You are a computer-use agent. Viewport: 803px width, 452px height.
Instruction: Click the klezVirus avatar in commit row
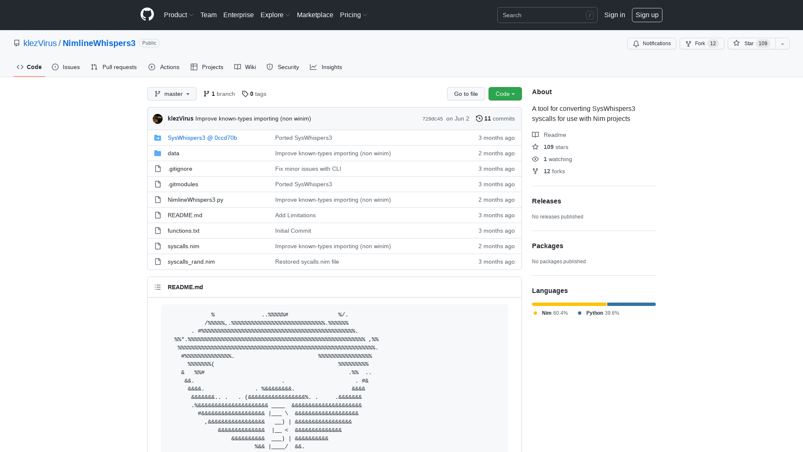tap(158, 119)
